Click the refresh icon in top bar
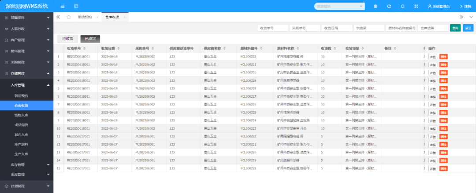This screenshot has width=476, height=193. 389,6
